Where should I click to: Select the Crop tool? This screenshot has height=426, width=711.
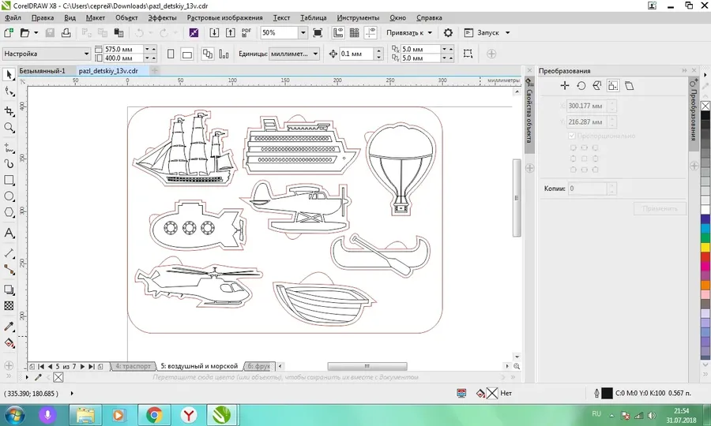pyautogui.click(x=9, y=111)
